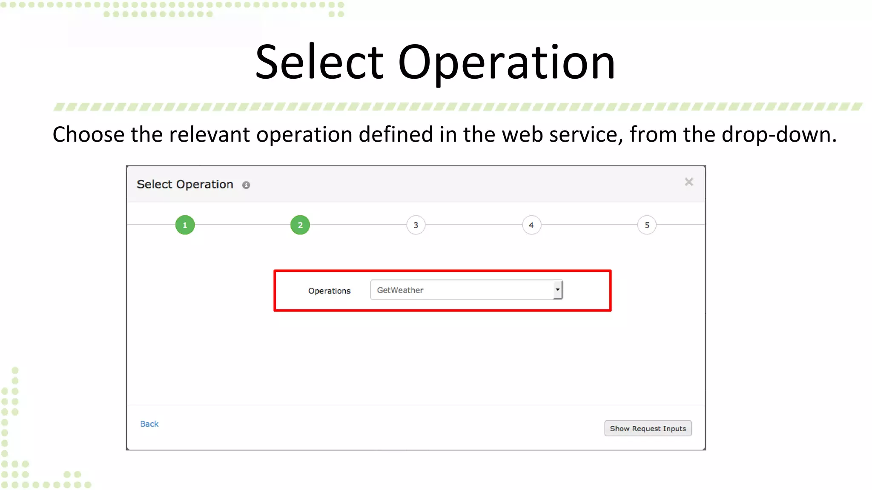
Task: Go to wizard step 1 circle
Action: pyautogui.click(x=185, y=225)
